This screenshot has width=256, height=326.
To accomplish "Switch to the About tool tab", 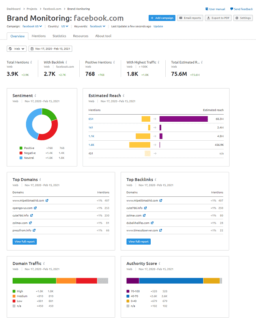I will click(103, 36).
